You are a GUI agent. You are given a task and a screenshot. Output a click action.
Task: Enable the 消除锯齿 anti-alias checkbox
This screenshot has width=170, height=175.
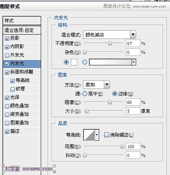pyautogui.click(x=107, y=135)
